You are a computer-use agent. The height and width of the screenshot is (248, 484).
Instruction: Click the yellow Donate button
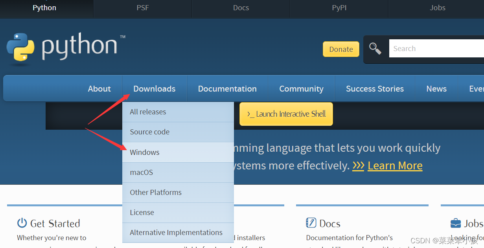341,49
